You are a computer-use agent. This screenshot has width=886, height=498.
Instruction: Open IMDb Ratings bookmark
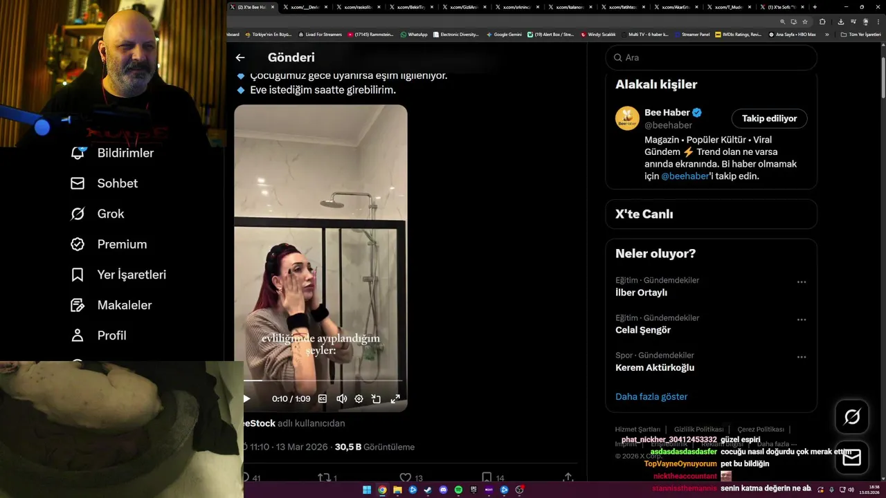tap(738, 34)
